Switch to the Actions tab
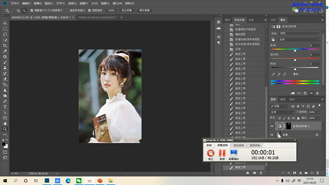The image size is (329, 185). coord(273,20)
